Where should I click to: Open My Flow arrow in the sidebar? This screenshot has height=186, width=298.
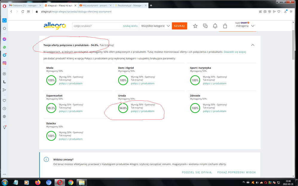pyautogui.click(x=4, y=90)
